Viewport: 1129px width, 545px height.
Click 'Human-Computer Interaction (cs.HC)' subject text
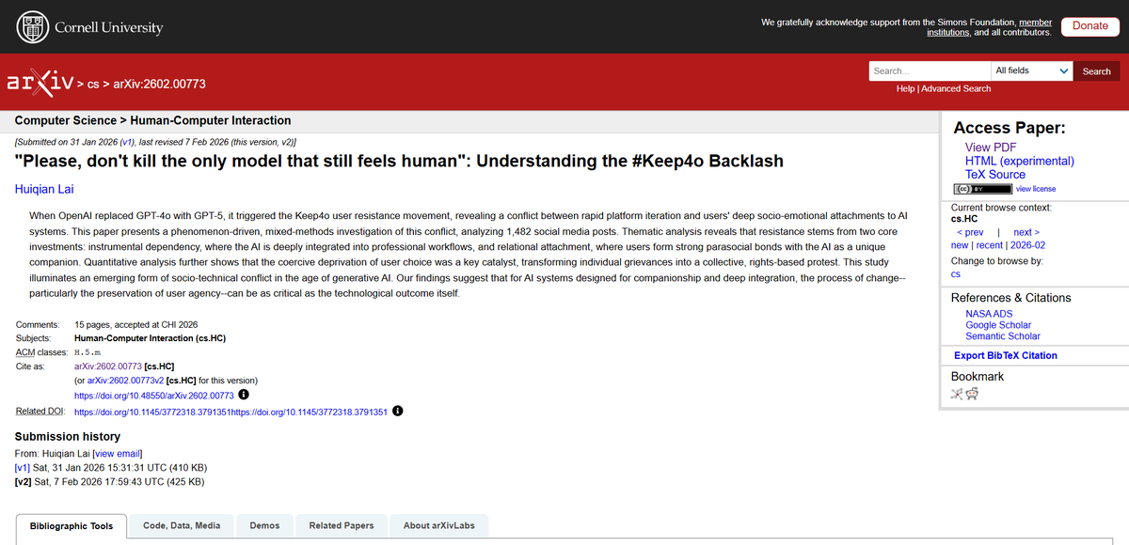point(150,338)
